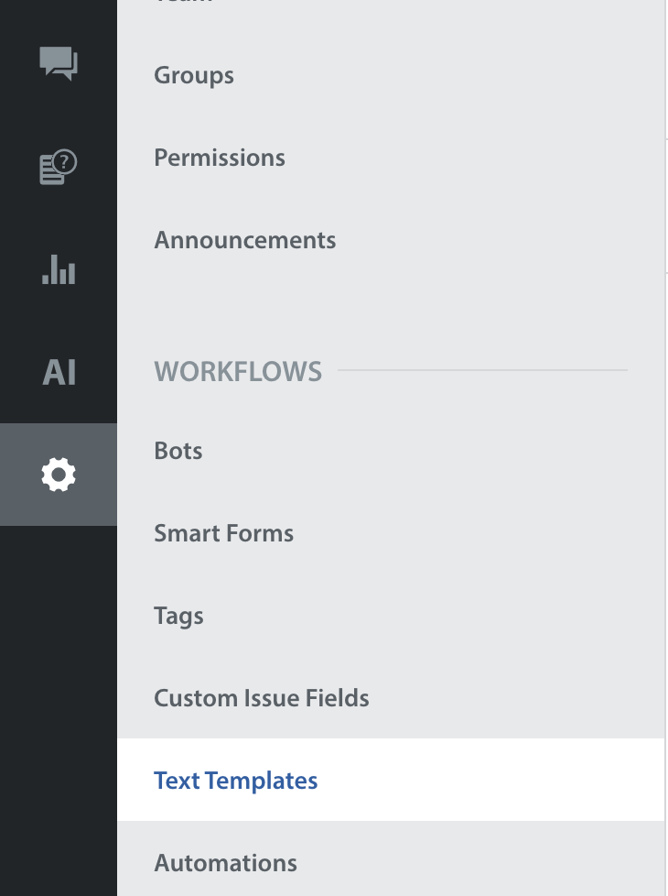Select the highlighted Text Templates item

coord(236,781)
